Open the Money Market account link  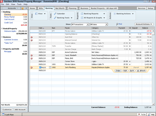(x=9, y=17)
